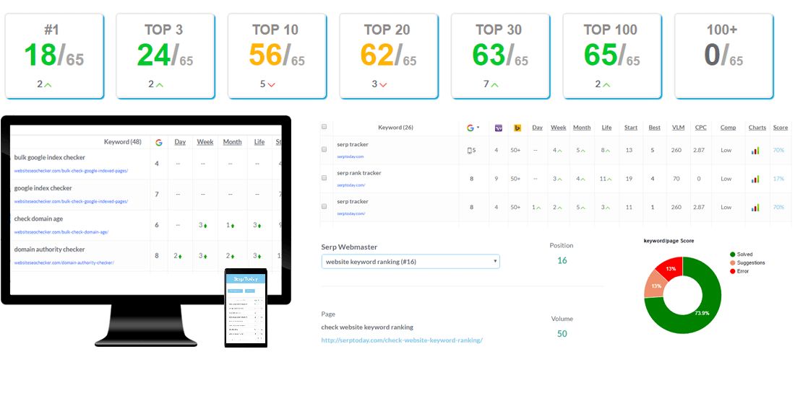Click the Keyword (26) column header
This screenshot has height=393, width=795.
click(x=395, y=128)
